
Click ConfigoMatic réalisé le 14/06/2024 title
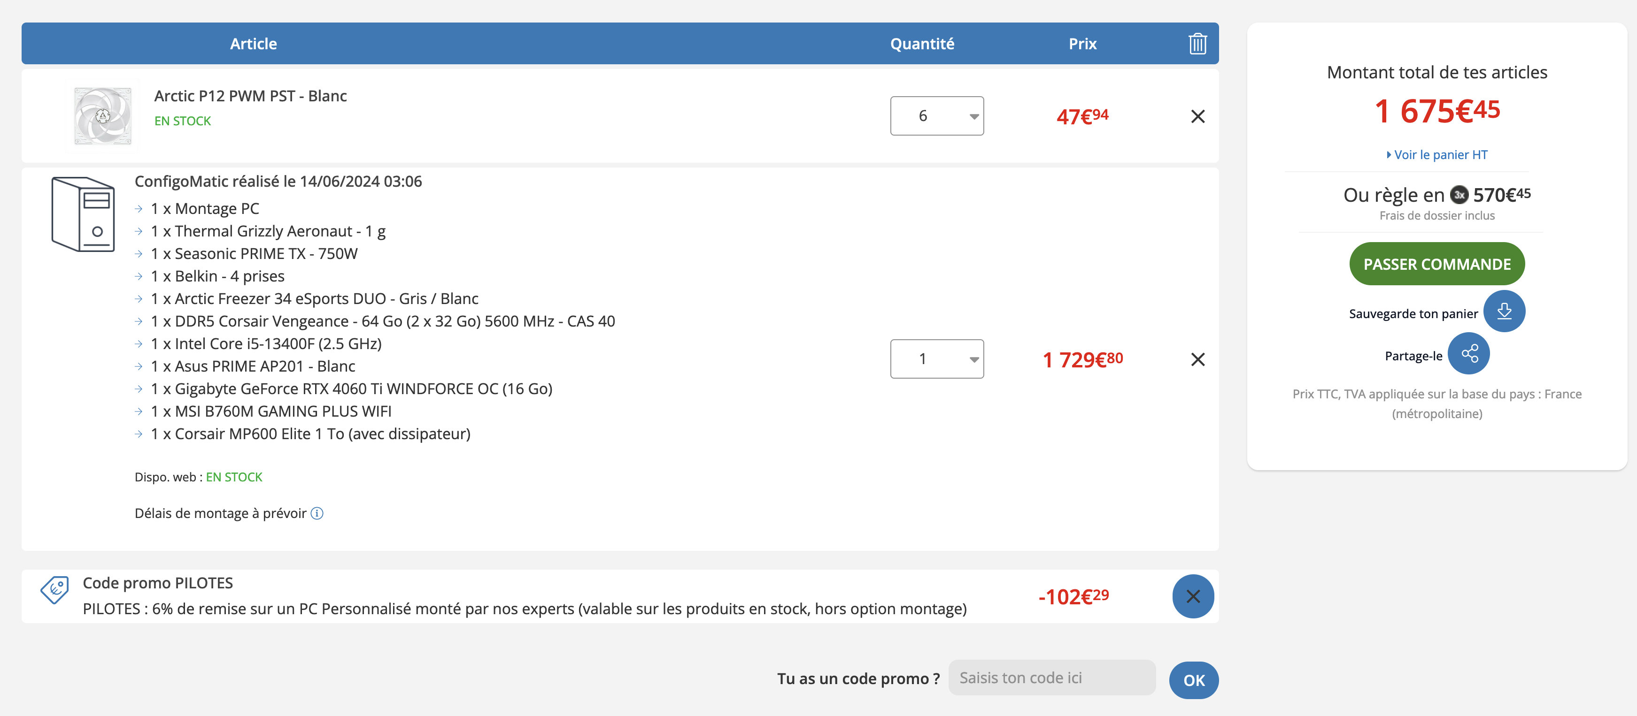[278, 182]
